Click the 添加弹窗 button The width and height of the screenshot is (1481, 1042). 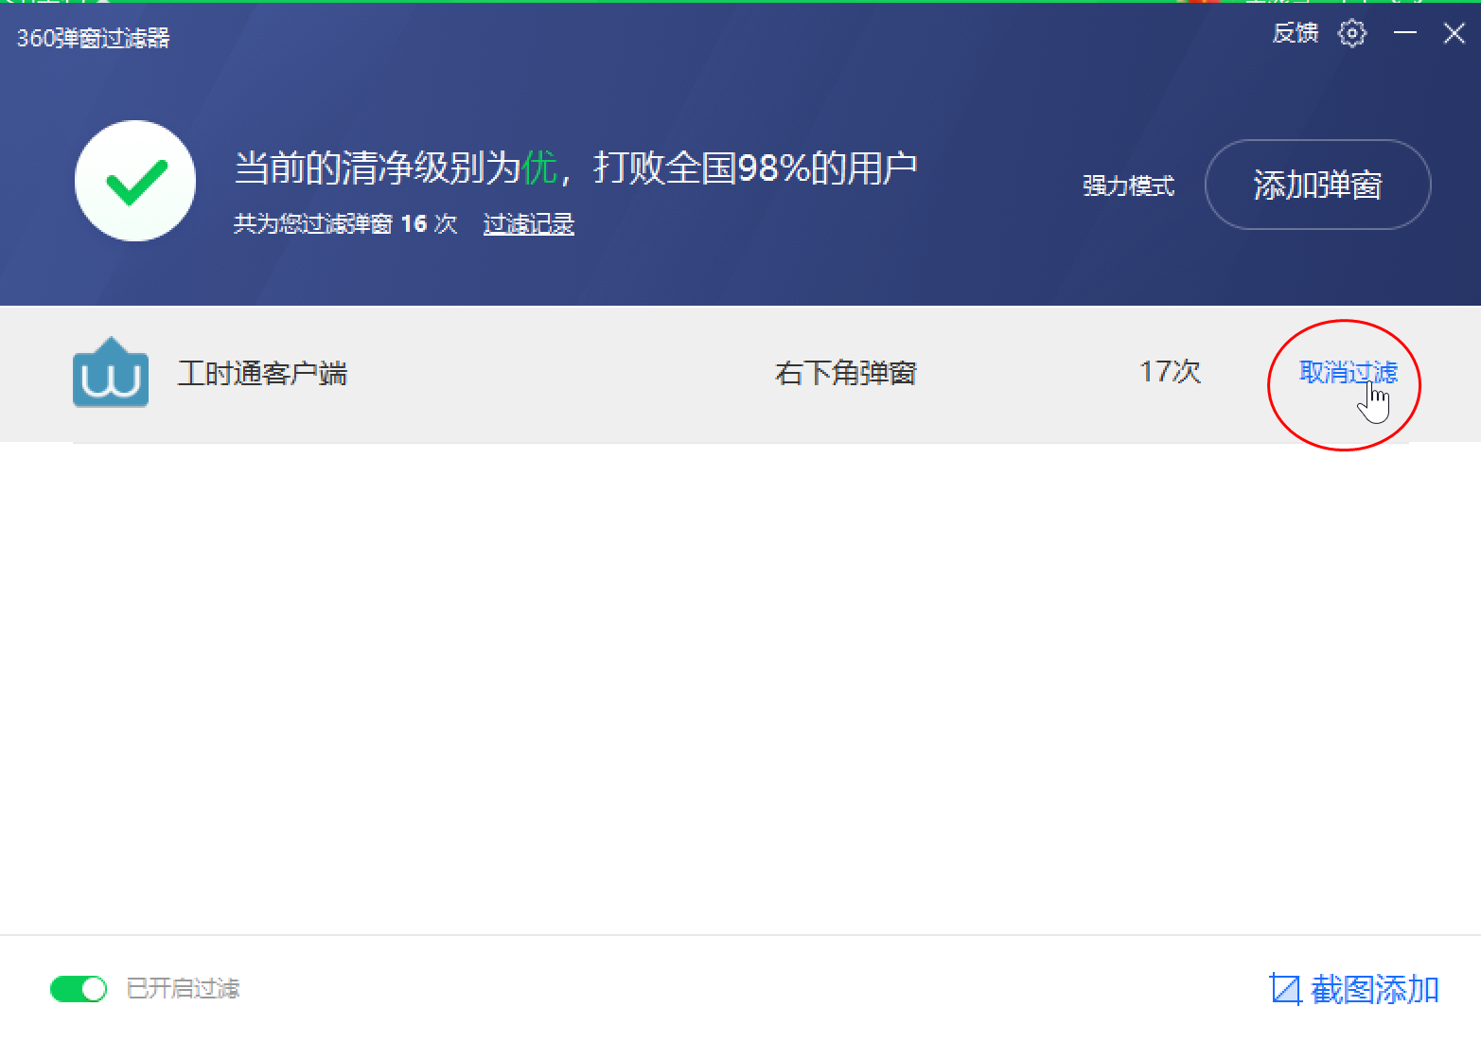(x=1317, y=185)
